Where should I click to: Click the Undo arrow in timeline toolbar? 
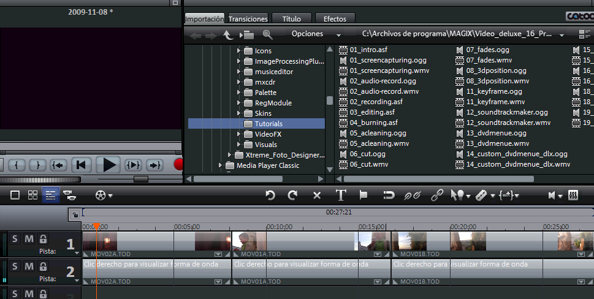pyautogui.click(x=270, y=195)
